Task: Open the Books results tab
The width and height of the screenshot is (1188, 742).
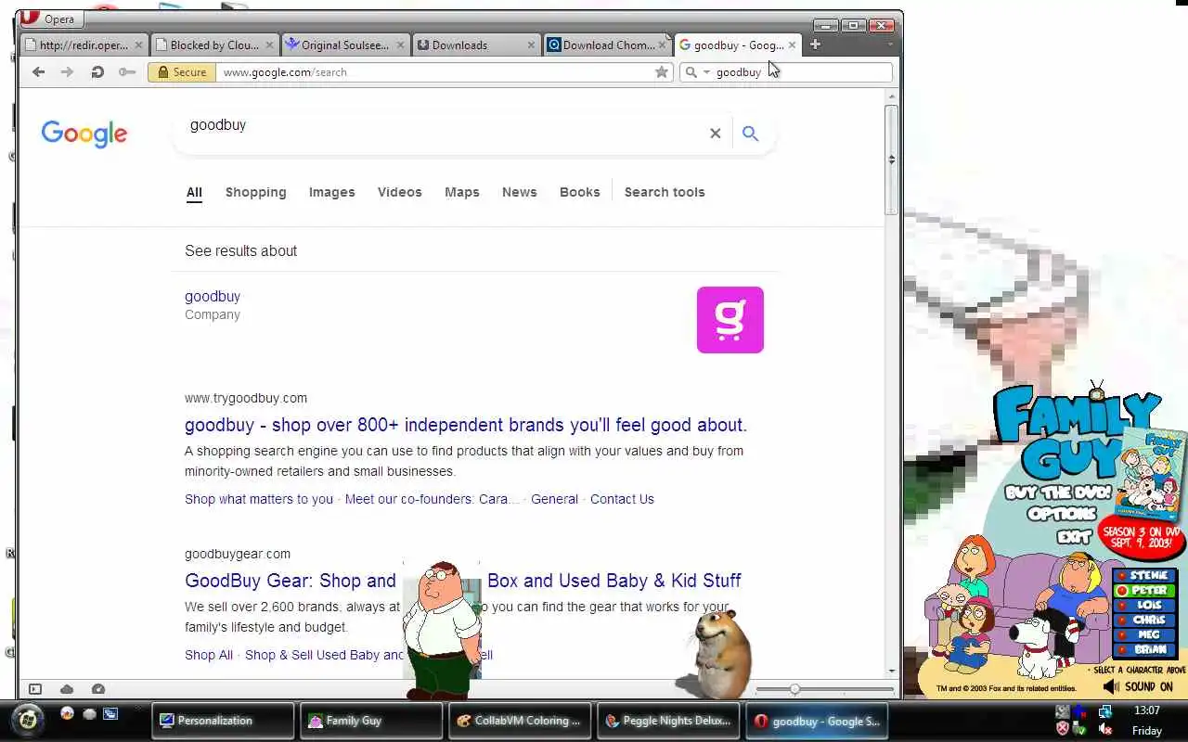Action: pos(579,192)
